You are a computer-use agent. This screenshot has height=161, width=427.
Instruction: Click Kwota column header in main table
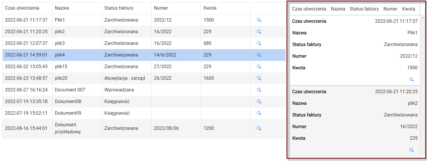point(210,8)
